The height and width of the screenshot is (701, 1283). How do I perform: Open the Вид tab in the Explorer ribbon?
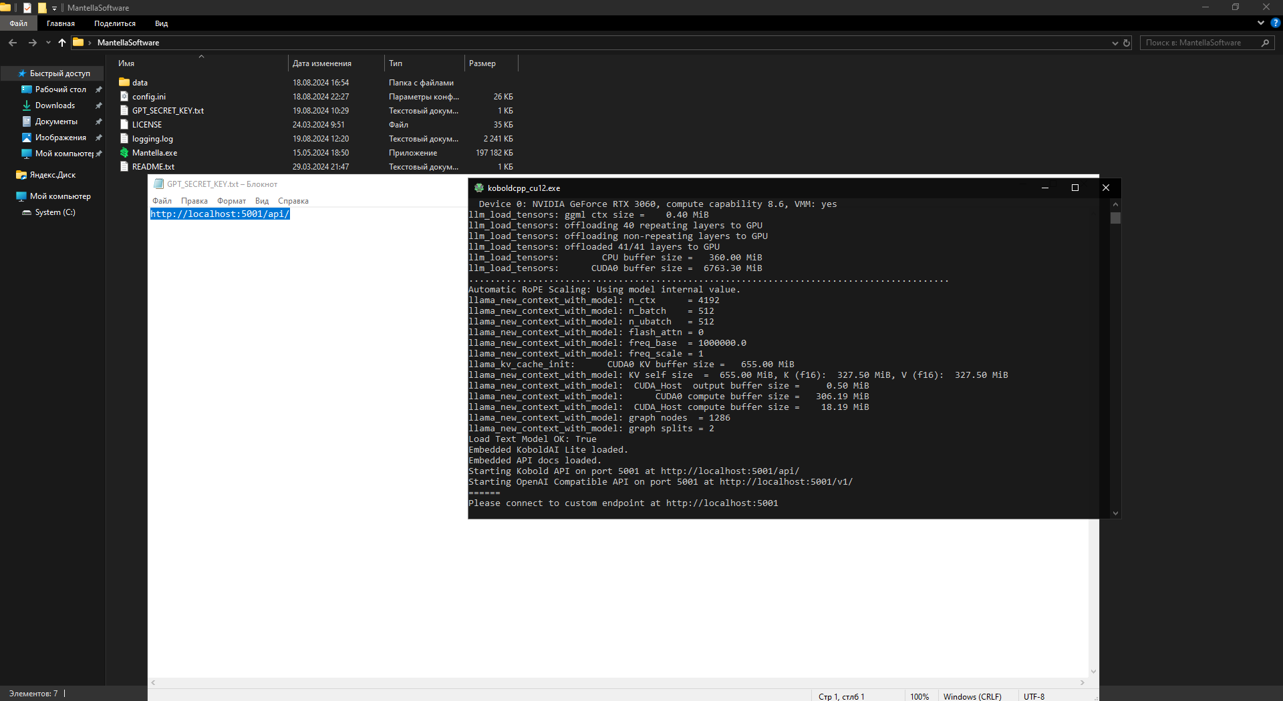(161, 23)
